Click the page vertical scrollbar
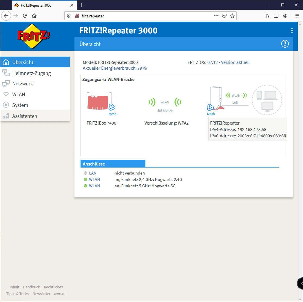The width and height of the screenshot is (303, 302). (300, 161)
